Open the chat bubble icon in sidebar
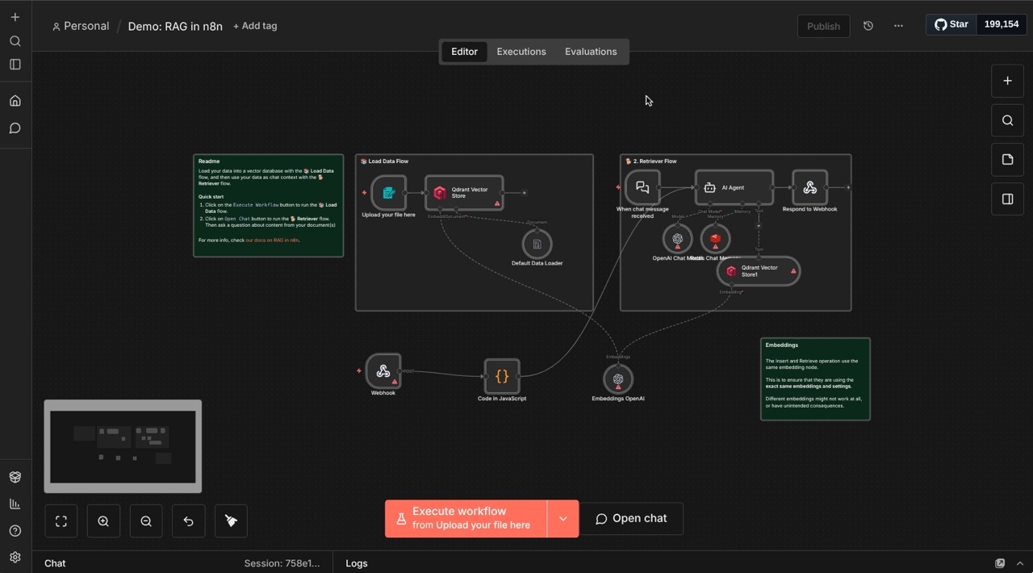This screenshot has width=1033, height=573. pyautogui.click(x=15, y=128)
